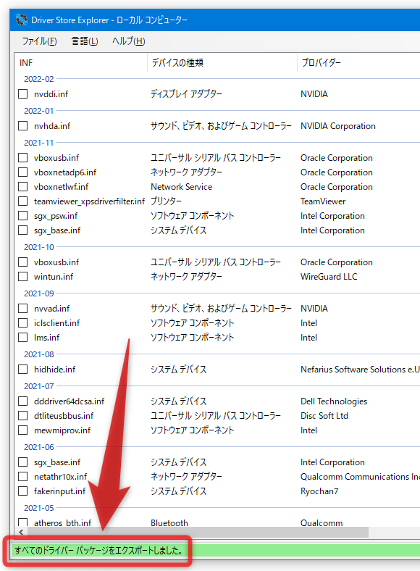This screenshot has width=420, height=571.
Task: Check the nvhda.inf checkbox
Action: click(23, 126)
